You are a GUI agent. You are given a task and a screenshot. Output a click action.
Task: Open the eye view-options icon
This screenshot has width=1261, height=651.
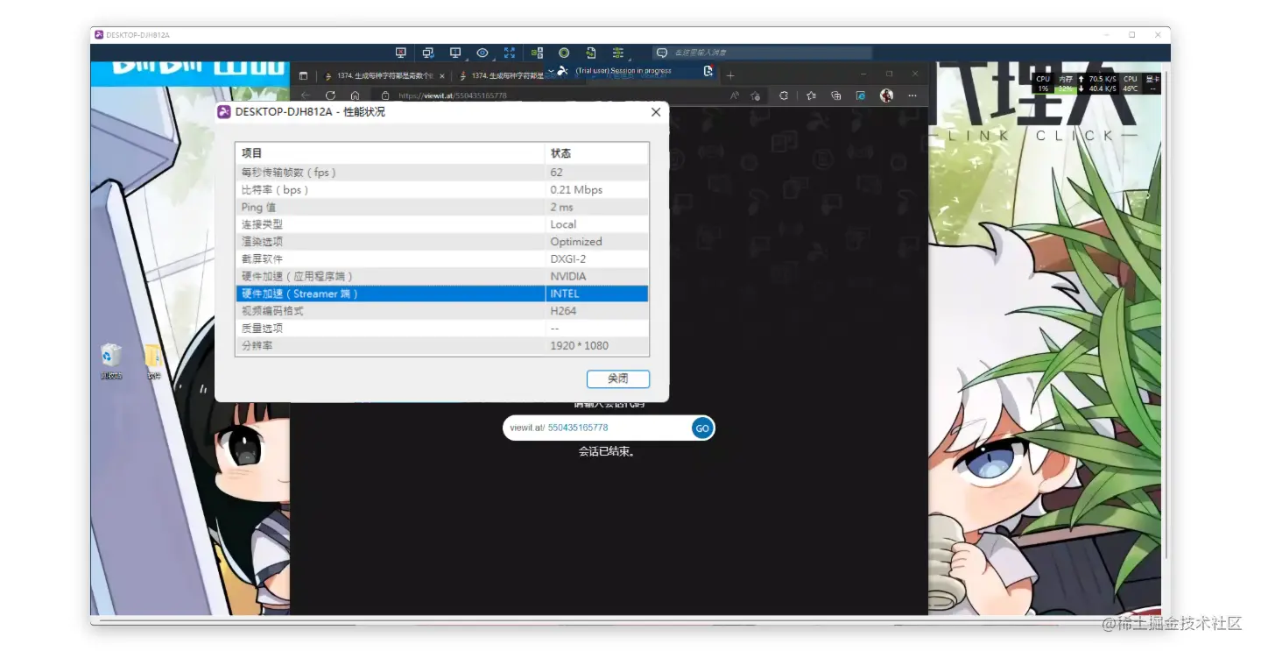click(483, 53)
